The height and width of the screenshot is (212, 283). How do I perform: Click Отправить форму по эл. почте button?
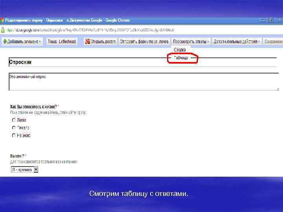coord(144,42)
